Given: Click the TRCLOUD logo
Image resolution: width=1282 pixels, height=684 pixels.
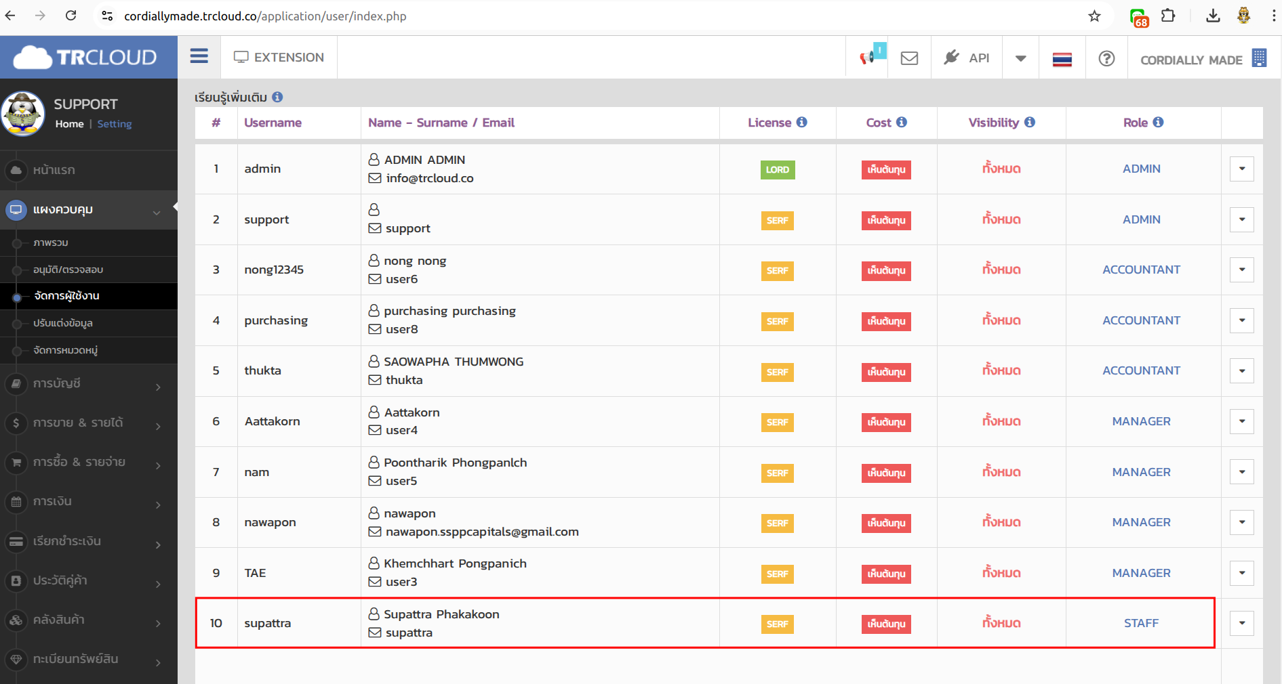Looking at the screenshot, I should (x=85, y=58).
